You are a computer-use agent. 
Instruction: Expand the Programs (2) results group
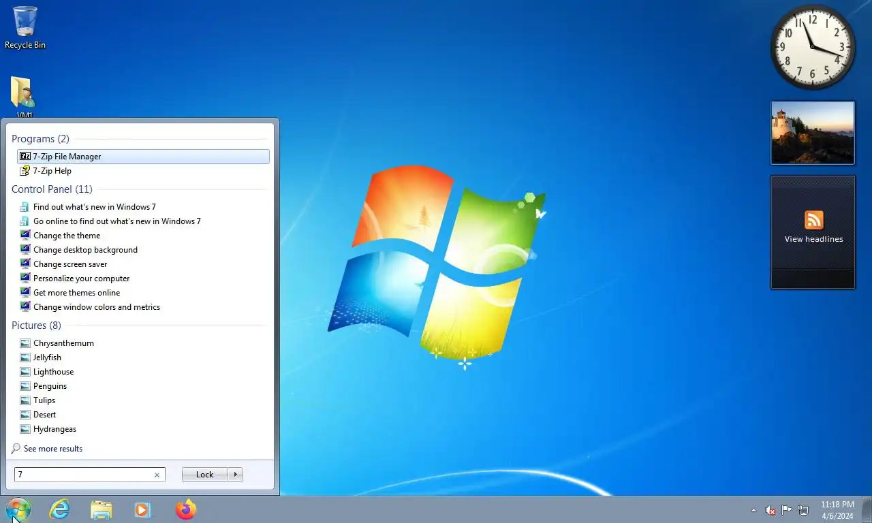[40, 139]
